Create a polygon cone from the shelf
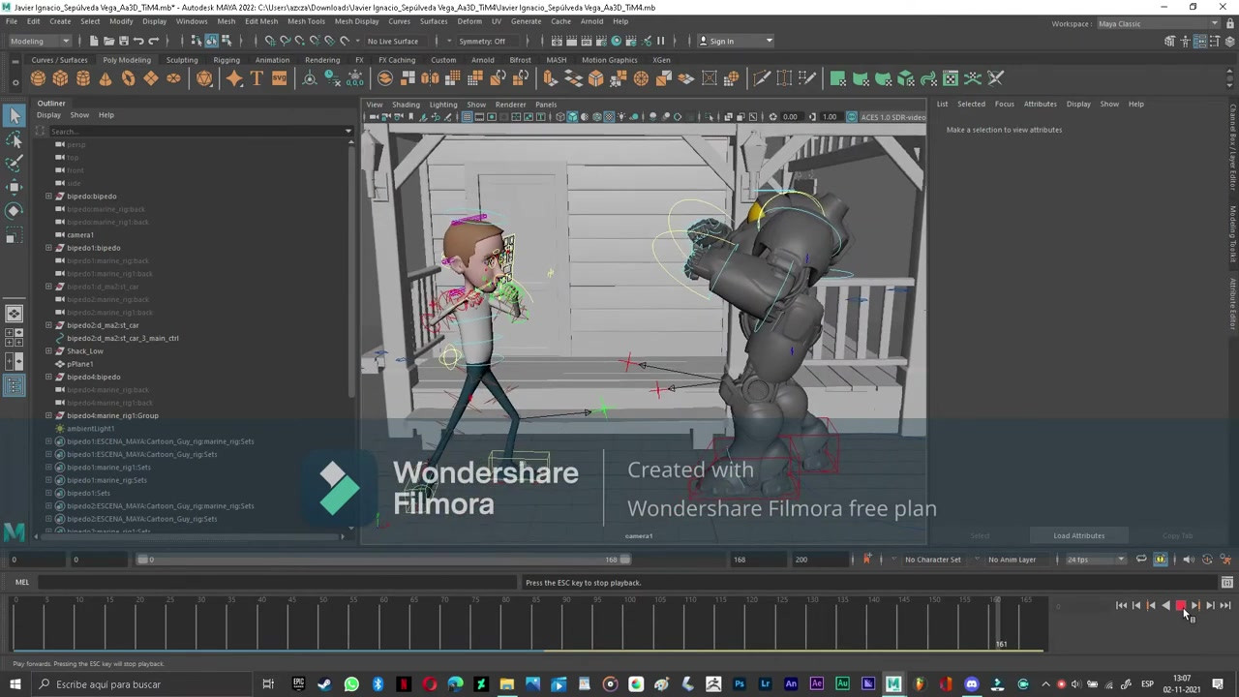This screenshot has height=697, width=1239. 106,78
